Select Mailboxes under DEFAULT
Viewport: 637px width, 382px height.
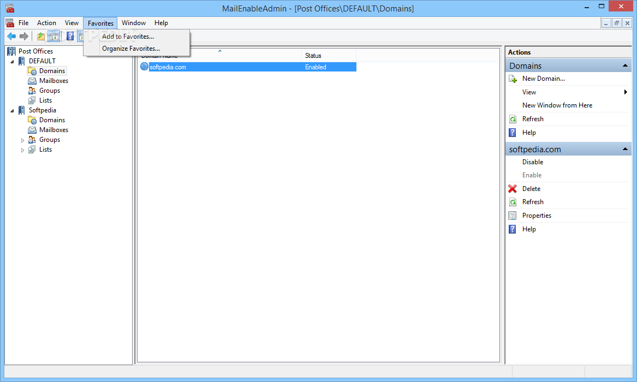[53, 81]
